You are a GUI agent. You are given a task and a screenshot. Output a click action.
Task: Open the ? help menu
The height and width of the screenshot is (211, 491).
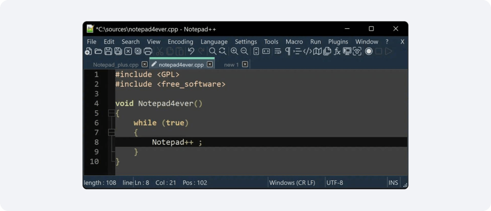click(x=387, y=42)
